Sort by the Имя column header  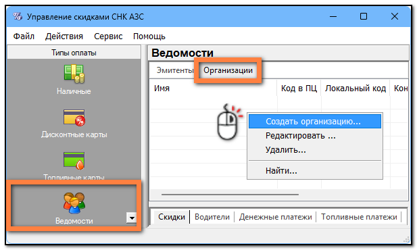point(214,88)
